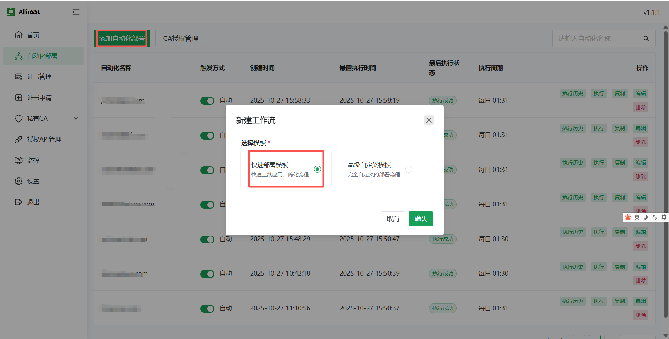The image size is (669, 339).
Task: Toggle the auto switch in the first row
Action: (x=207, y=101)
